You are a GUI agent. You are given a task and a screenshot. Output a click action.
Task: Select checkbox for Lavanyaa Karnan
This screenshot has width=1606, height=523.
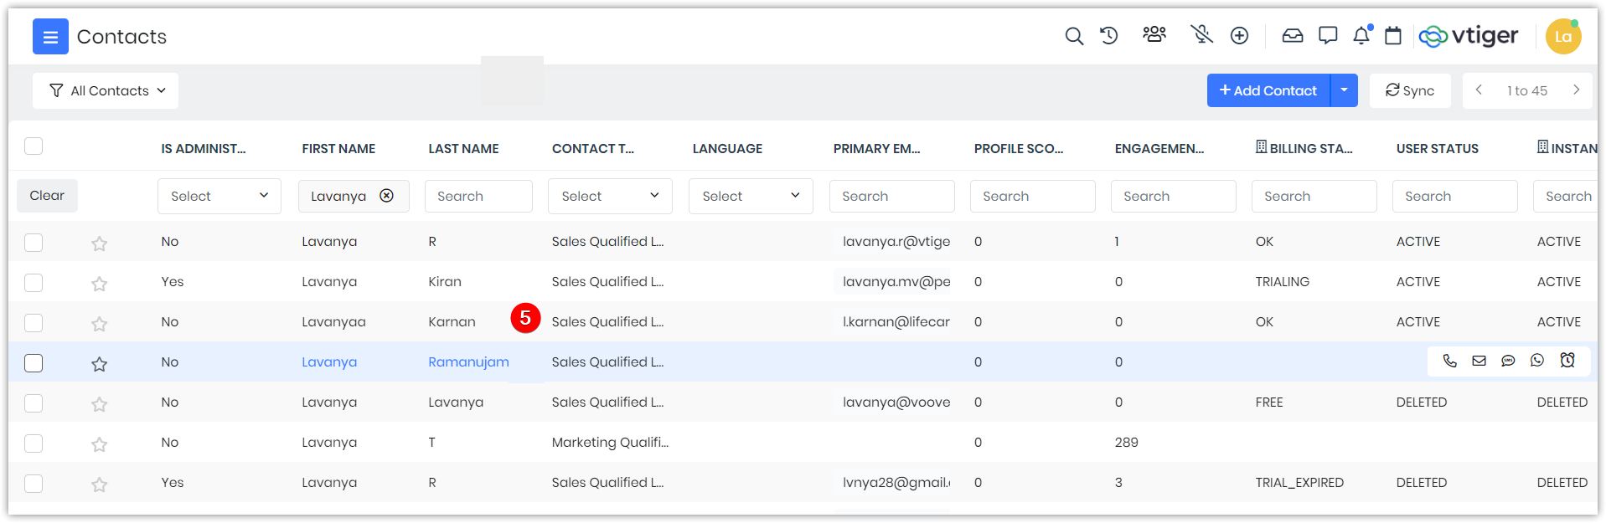pyautogui.click(x=34, y=323)
